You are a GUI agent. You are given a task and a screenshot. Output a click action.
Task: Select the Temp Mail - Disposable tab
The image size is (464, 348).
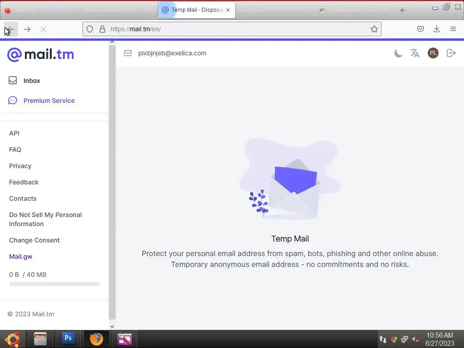[x=197, y=10]
